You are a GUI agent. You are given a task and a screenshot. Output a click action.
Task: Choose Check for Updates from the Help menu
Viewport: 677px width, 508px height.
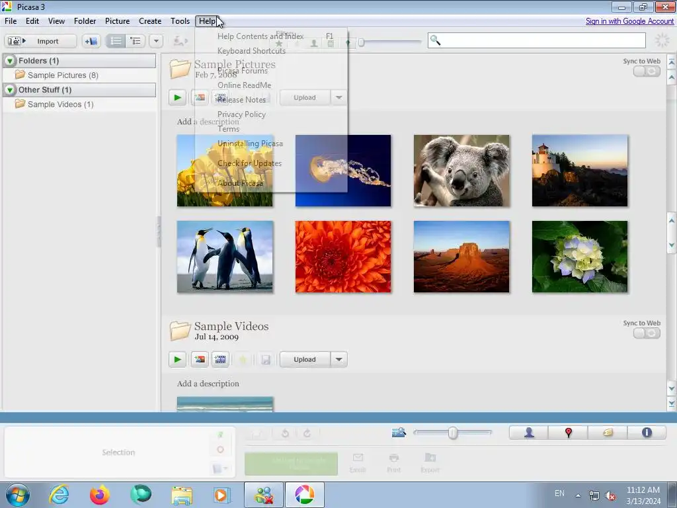coord(271,163)
